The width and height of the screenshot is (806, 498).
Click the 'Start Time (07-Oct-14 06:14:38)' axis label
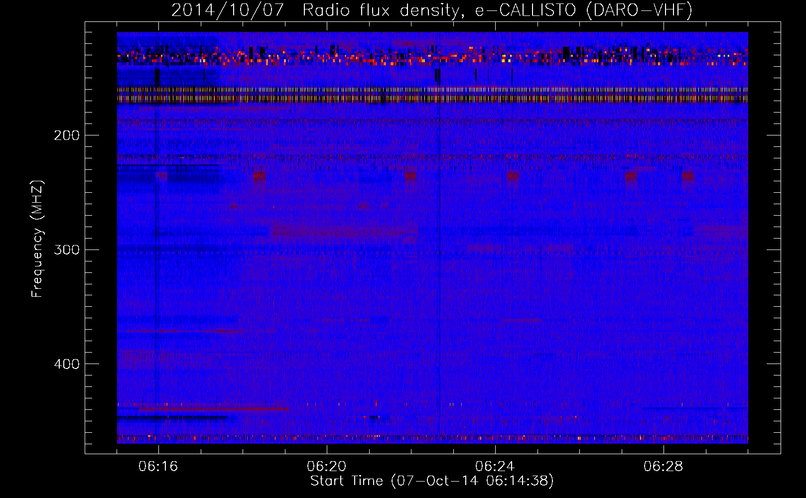[x=432, y=481]
